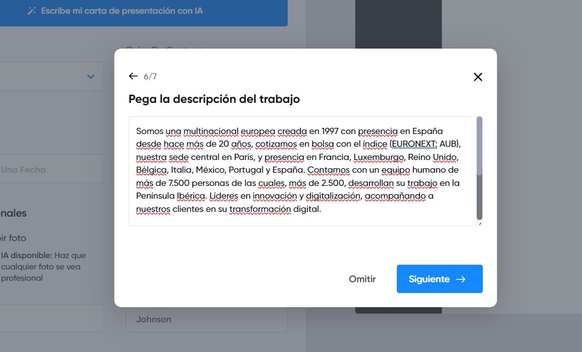Select the magic wand icon on the IA button
The width and height of the screenshot is (582, 352).
(x=31, y=10)
